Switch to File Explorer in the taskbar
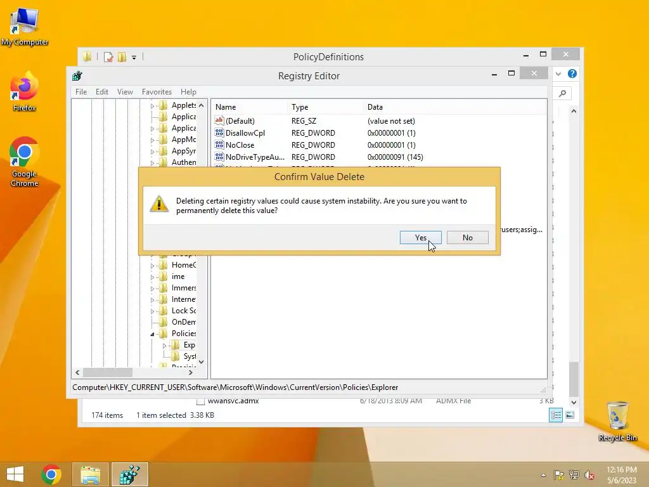Viewport: 649px width, 487px height. [x=91, y=474]
